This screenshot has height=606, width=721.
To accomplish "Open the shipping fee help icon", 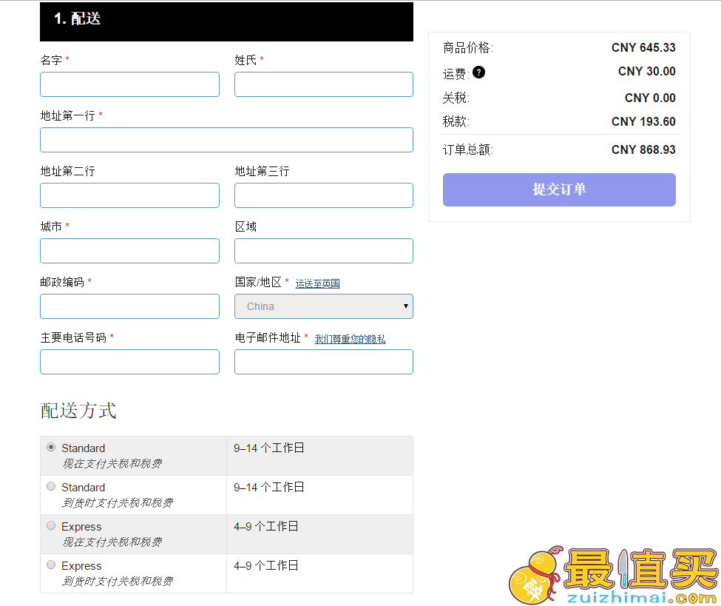I will pos(478,73).
